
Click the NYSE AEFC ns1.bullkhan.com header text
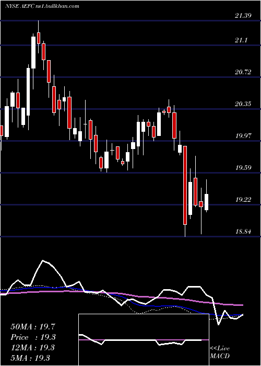[x=42, y=6]
